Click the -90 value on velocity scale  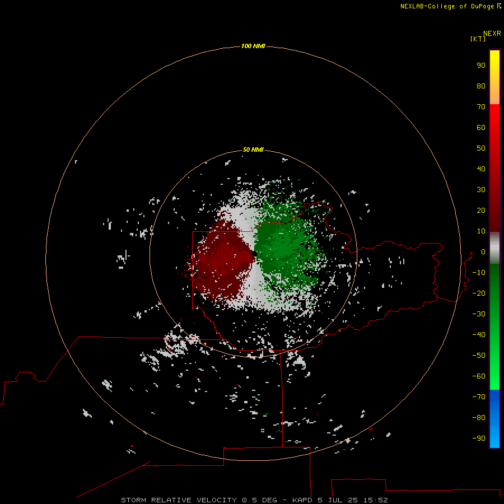pyautogui.click(x=479, y=438)
